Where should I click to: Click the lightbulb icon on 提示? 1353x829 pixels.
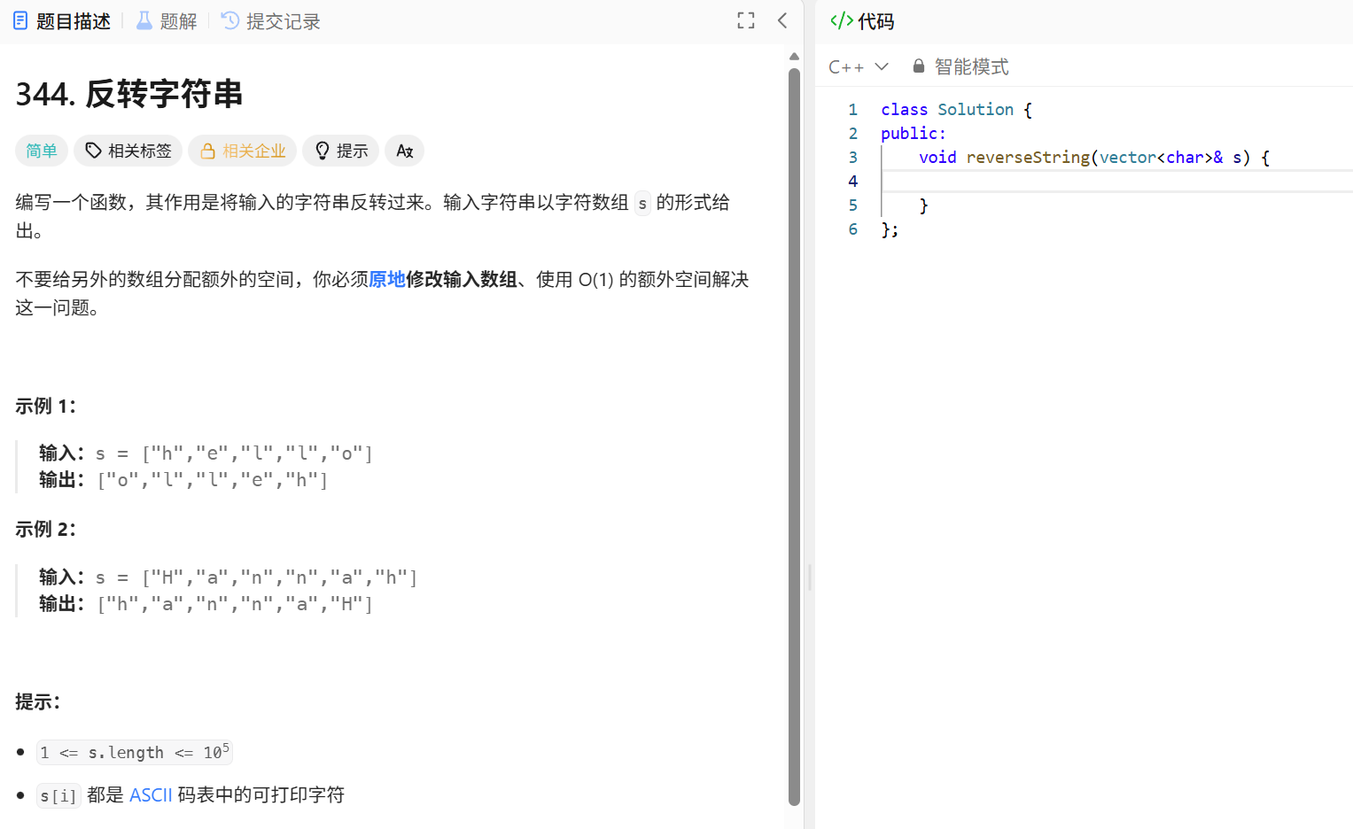tap(322, 151)
